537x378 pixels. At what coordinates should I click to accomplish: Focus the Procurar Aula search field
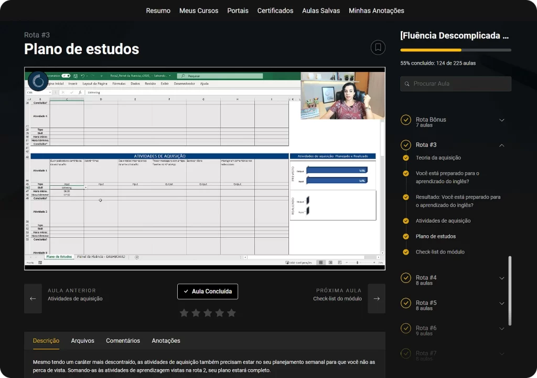(456, 83)
